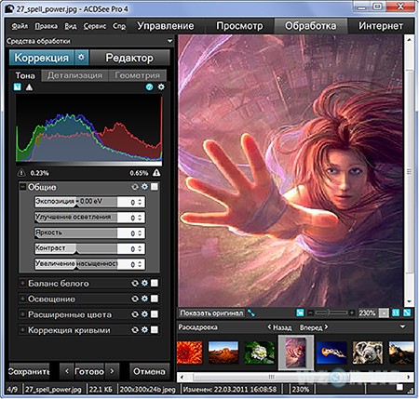The width and height of the screenshot is (419, 399).
Task: Open the gear settings icon above the histogram
Action: [x=161, y=87]
